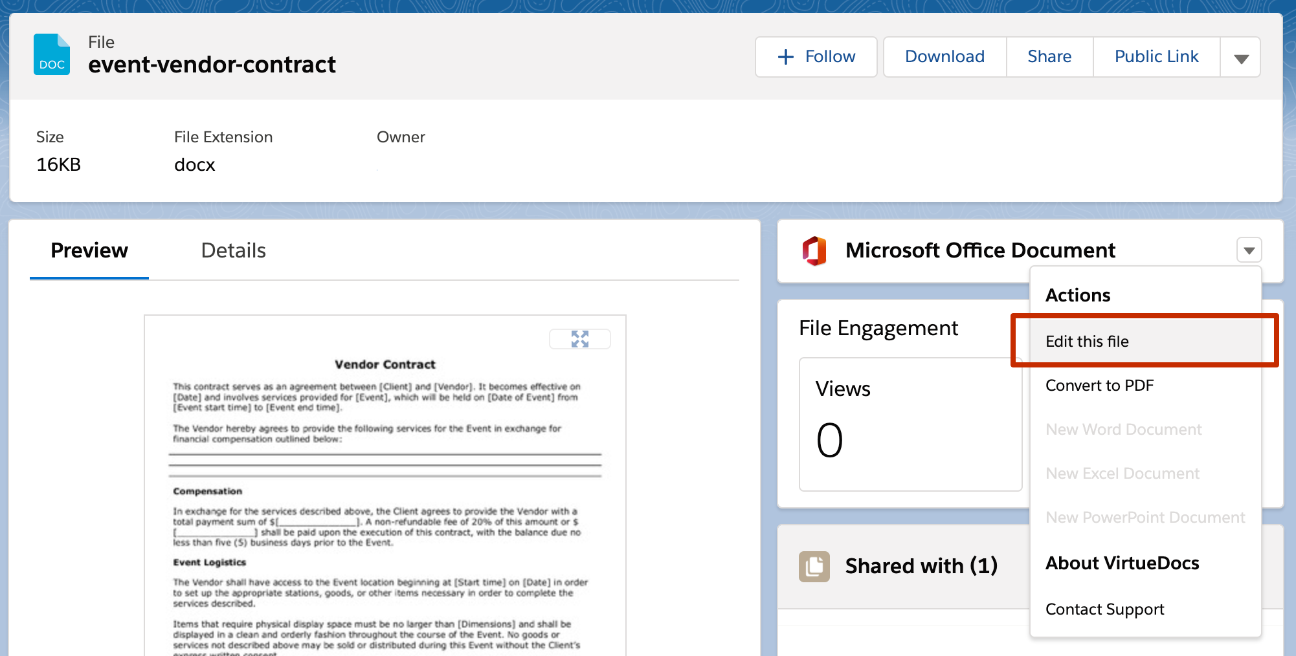This screenshot has height=656, width=1296.
Task: Open the file preview in fullscreen expand icon
Action: point(579,338)
